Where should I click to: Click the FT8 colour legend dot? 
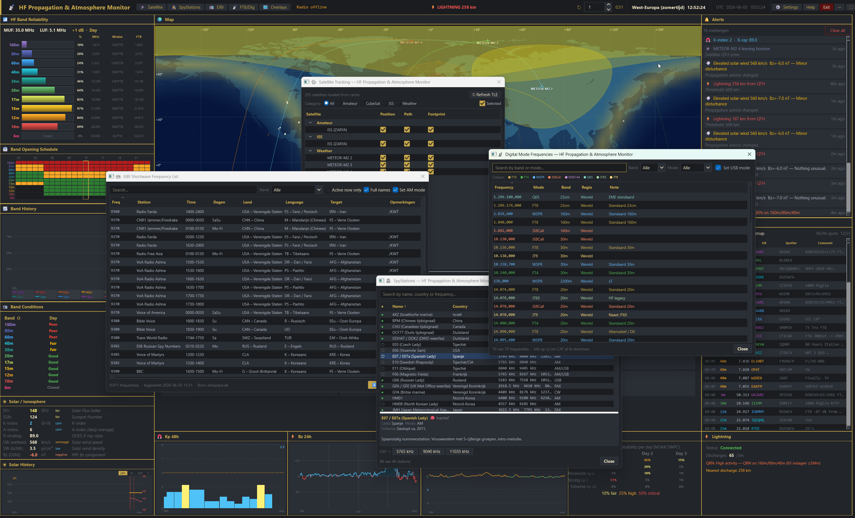509,177
